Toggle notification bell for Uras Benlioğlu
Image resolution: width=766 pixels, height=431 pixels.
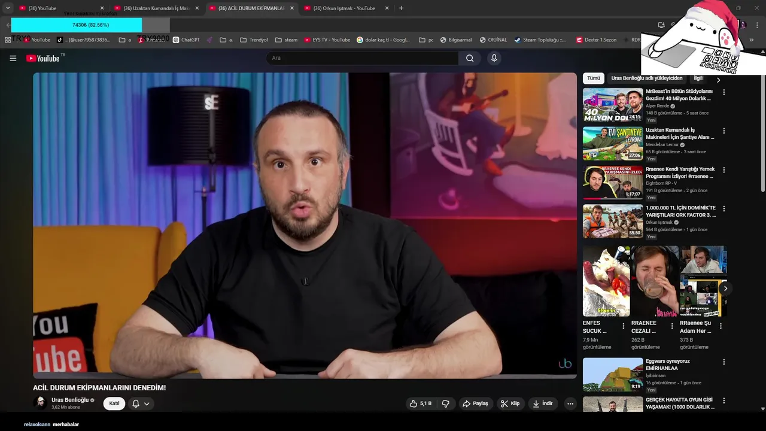tap(136, 403)
